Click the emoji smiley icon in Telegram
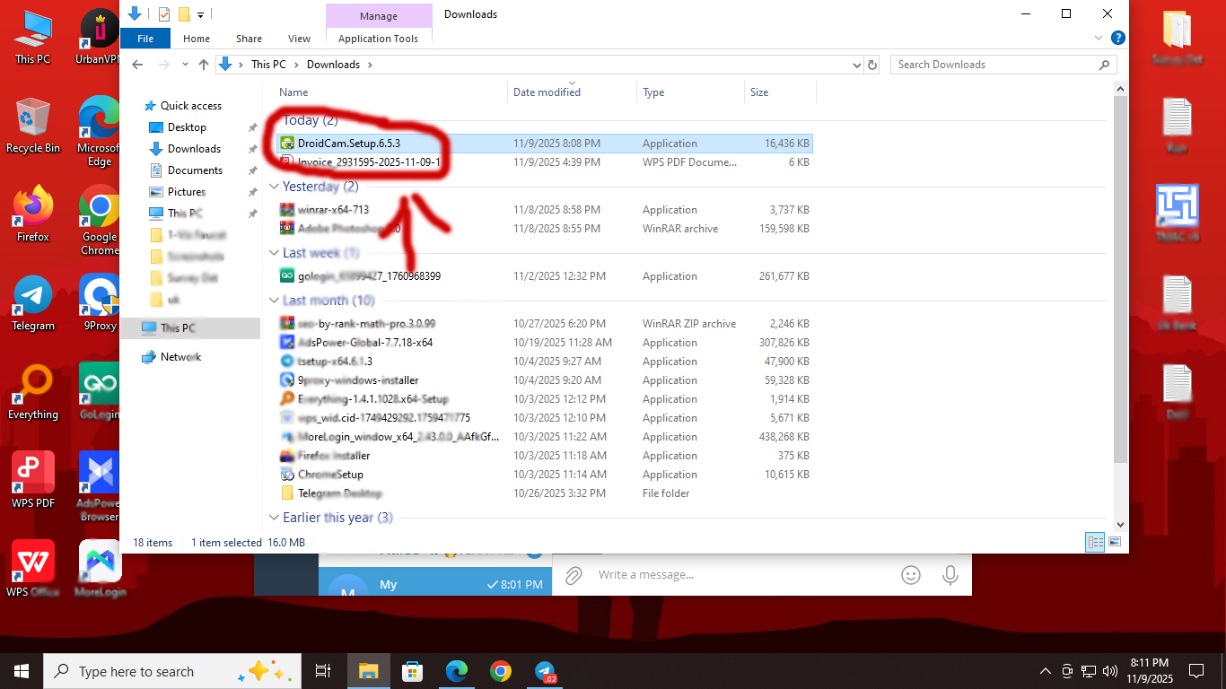 pyautogui.click(x=911, y=575)
